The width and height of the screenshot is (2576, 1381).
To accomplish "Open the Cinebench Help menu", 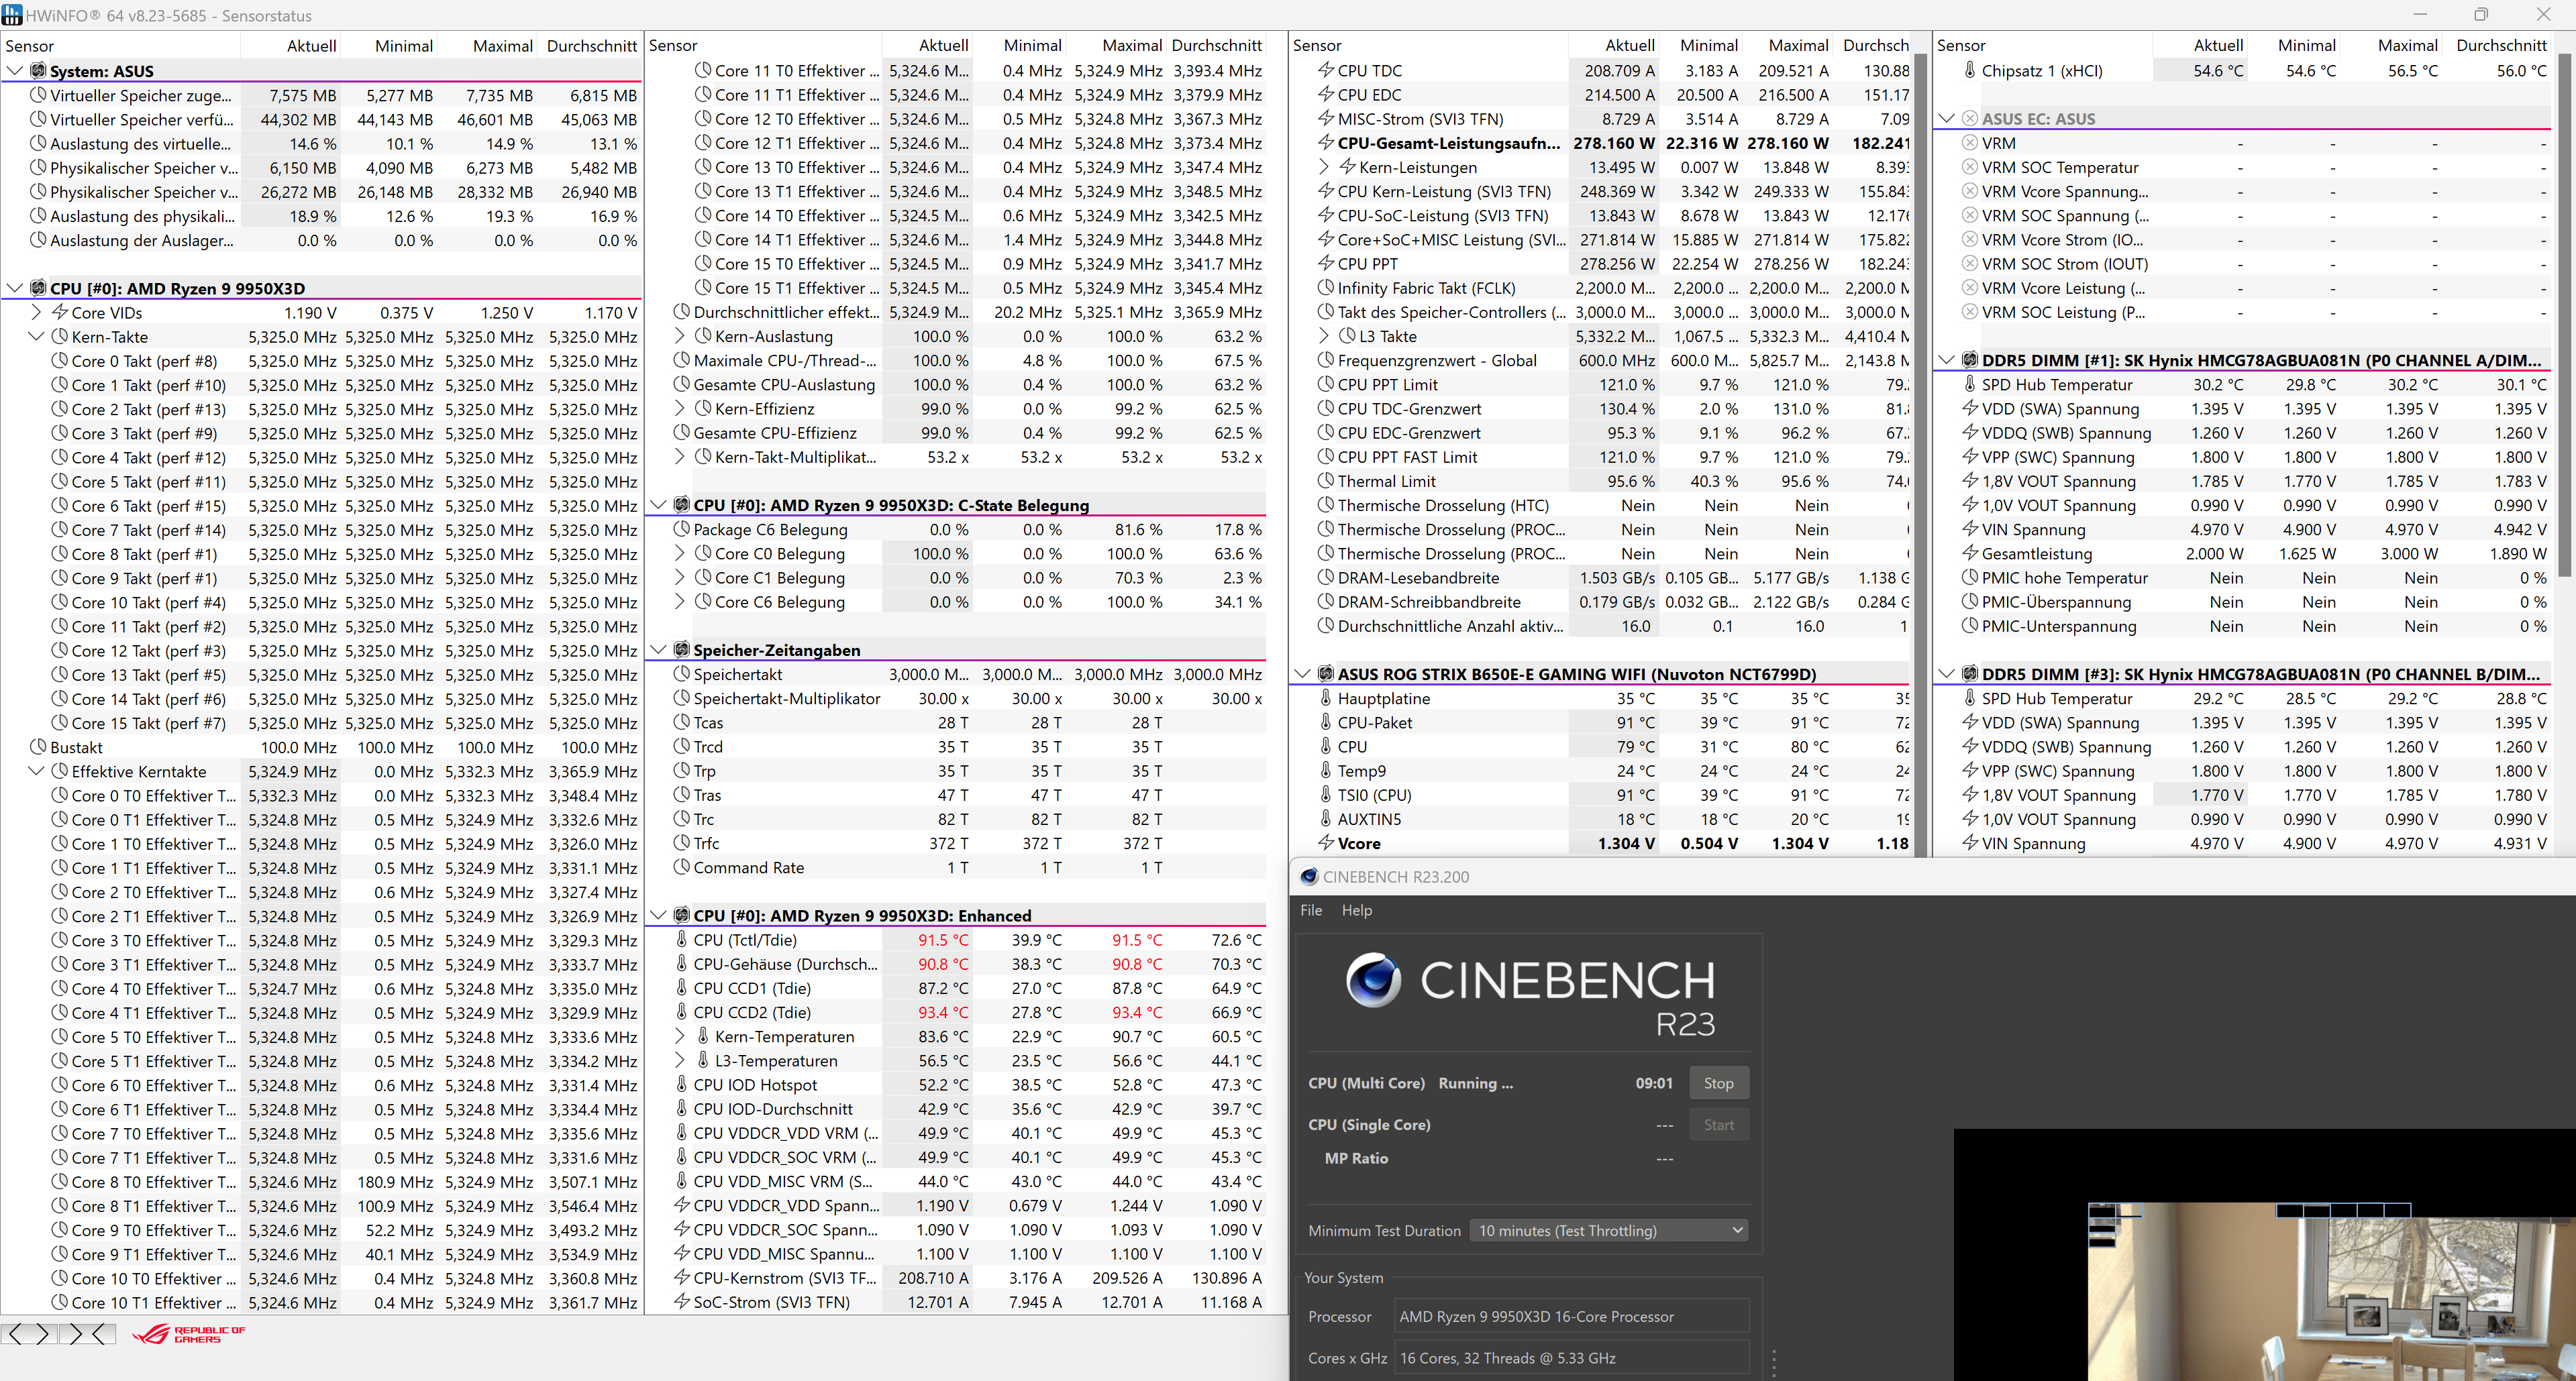I will (1356, 910).
